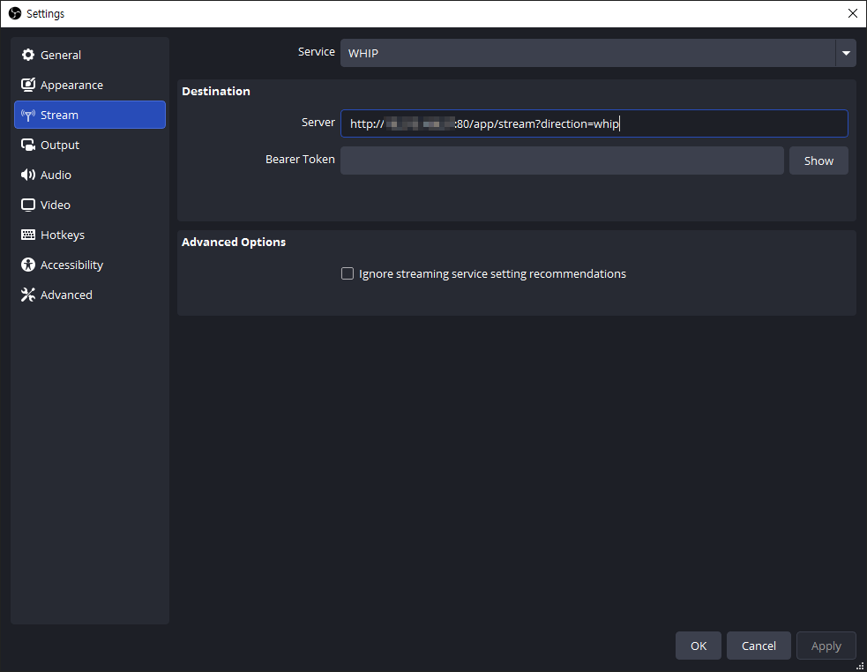The image size is (867, 672).
Task: Switch to the Output settings tab
Action: (60, 146)
